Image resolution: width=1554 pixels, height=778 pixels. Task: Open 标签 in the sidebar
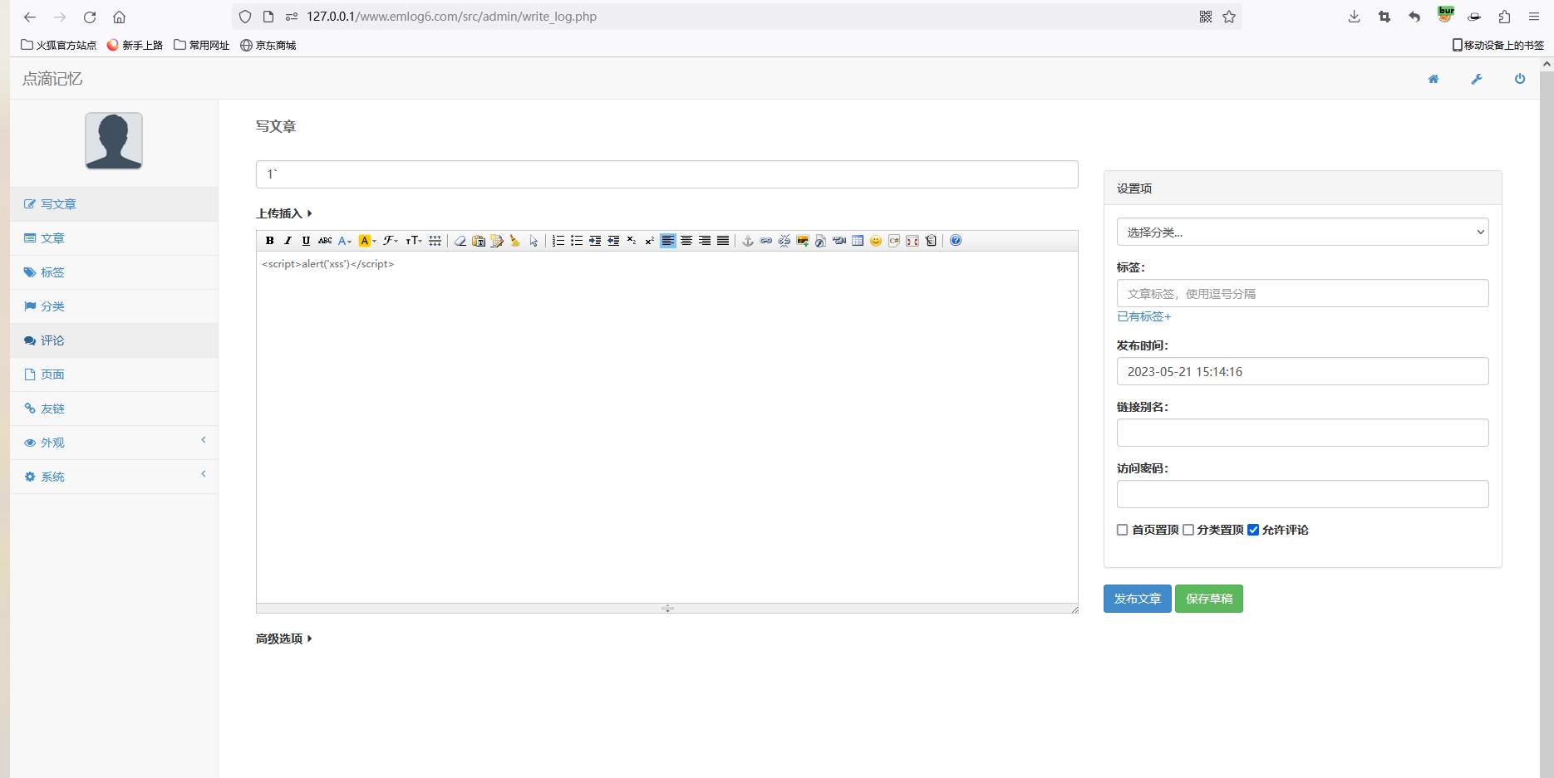coord(114,272)
